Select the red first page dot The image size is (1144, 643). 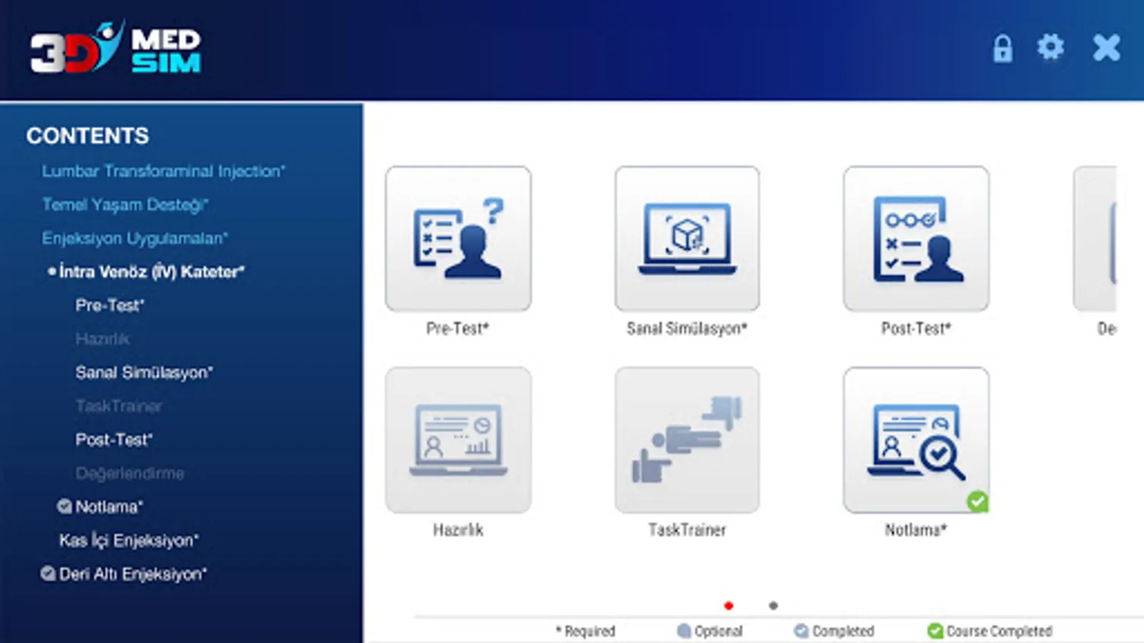[729, 606]
